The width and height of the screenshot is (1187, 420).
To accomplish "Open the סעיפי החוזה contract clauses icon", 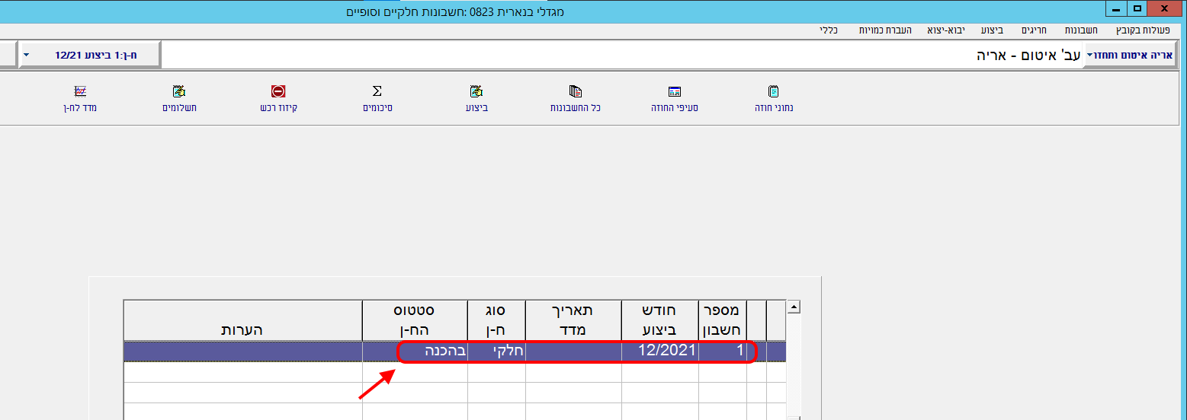I will 674,92.
